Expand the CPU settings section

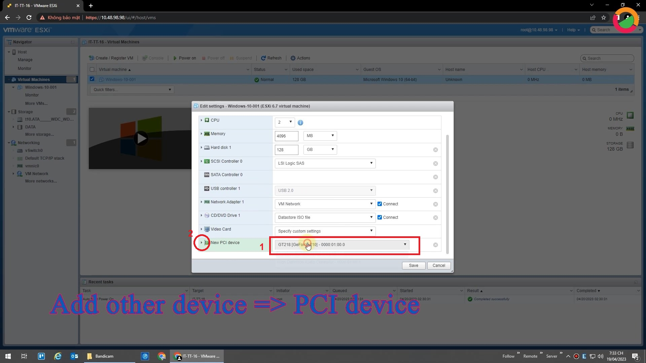(202, 120)
